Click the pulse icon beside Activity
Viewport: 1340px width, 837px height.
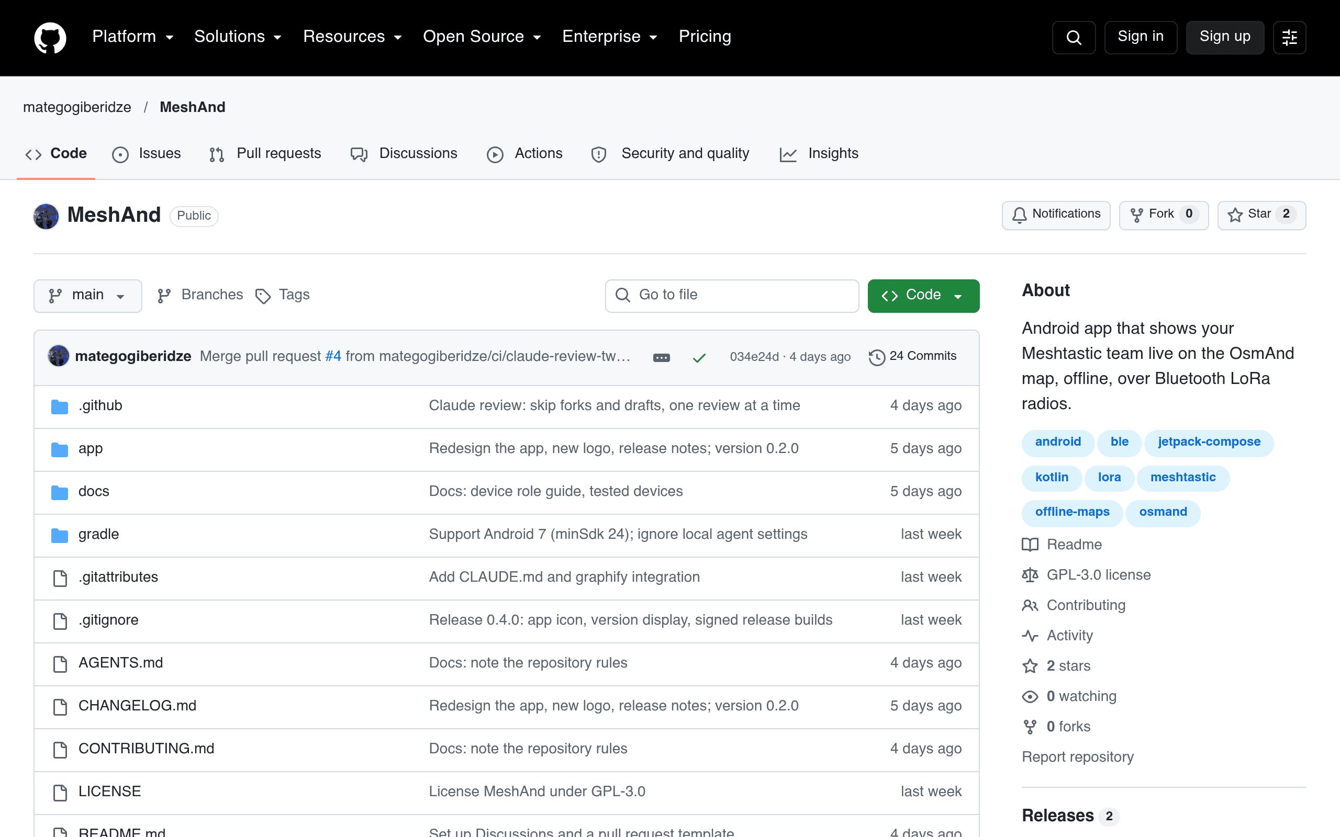coord(1030,636)
